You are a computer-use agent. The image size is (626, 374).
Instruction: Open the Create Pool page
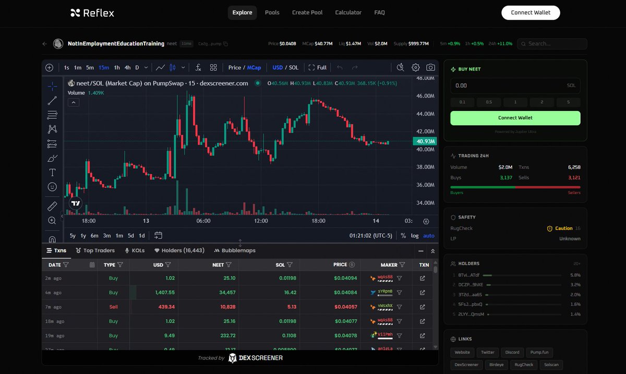[307, 13]
